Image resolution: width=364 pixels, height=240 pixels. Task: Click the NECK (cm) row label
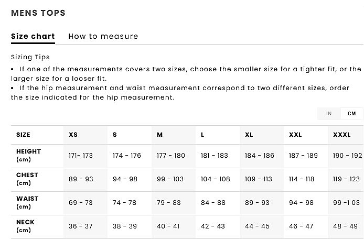click(x=25, y=226)
